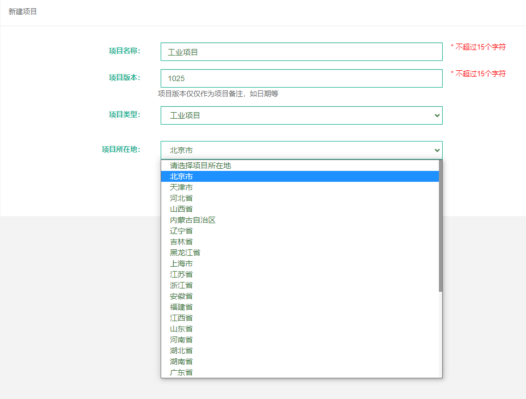Click the 项目版本 label
This screenshot has width=526, height=399.
click(125, 78)
